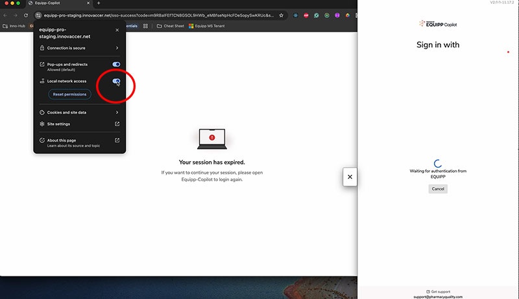Toggle the Pop-ups and redirects switch
Viewport: 519px width, 299px height.
116,64
